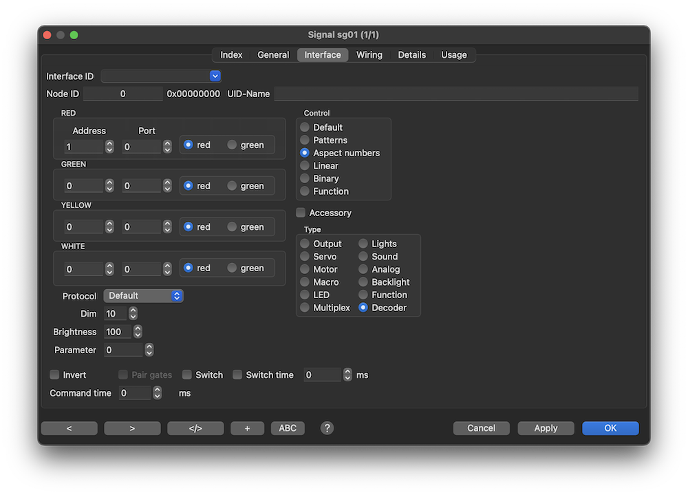
Task: Go to previous signal with < button
Action: (69, 428)
